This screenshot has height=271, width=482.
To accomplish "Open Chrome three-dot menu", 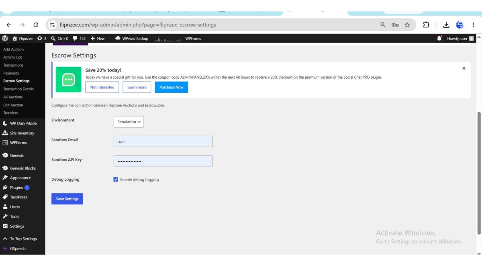I will pos(474,25).
